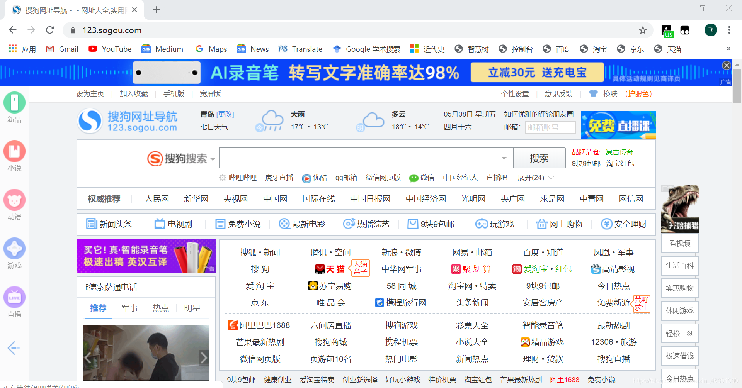
Task: Switch to the 热点 news tab
Action: (161, 308)
